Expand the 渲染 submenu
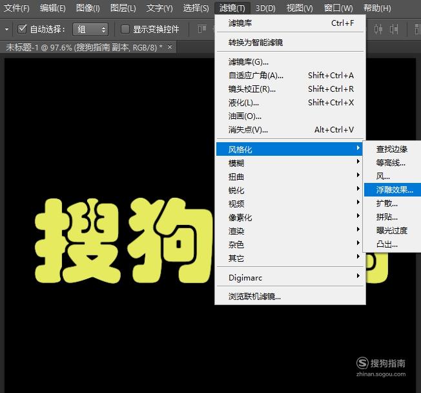This screenshot has height=393, width=421. tap(290, 231)
